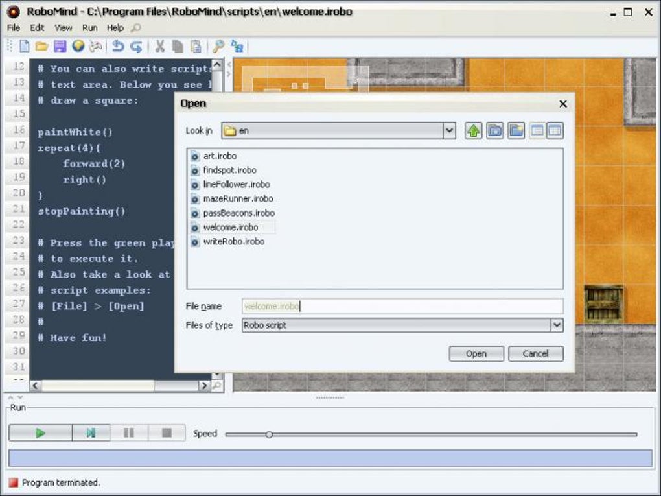Expand the Files of type dropdown

(557, 325)
